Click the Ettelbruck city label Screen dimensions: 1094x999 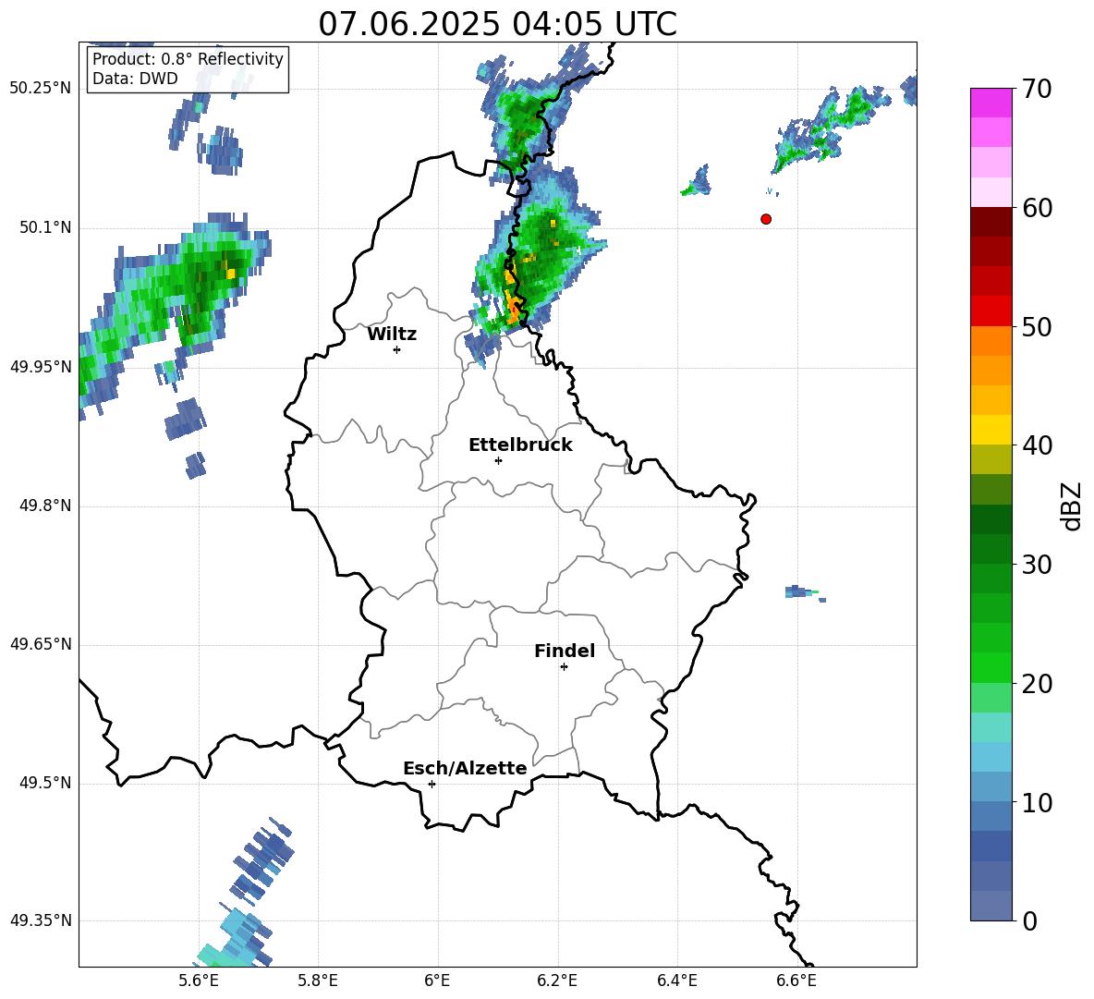coord(520,445)
